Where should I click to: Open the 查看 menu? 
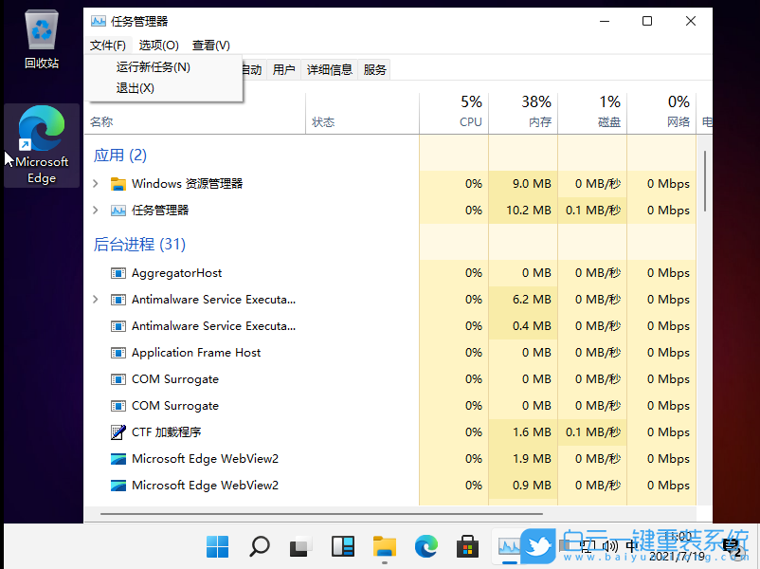point(210,45)
